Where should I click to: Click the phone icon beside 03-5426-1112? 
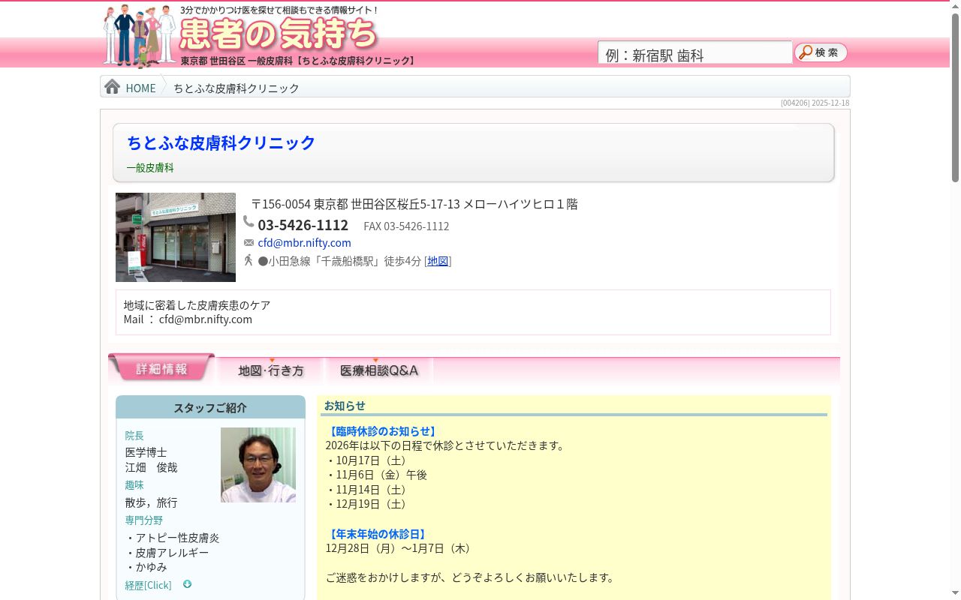(249, 222)
